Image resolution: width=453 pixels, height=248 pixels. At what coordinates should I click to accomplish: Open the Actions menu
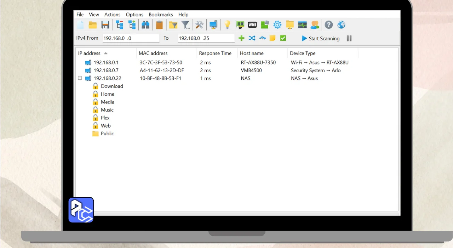point(112,15)
